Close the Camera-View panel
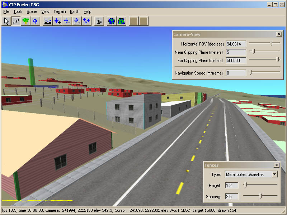The width and height of the screenshot is (287, 215). click(279, 34)
